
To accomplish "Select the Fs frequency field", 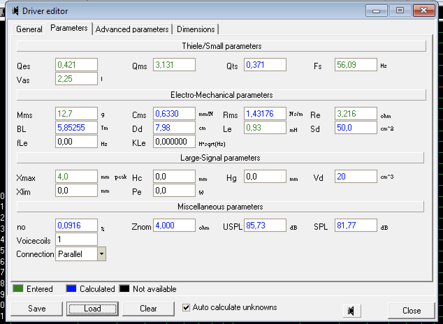I will tap(356, 65).
